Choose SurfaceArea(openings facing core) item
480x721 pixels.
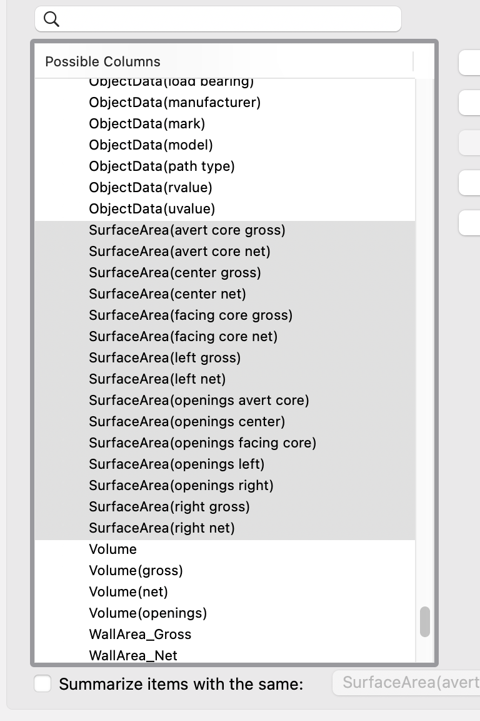[202, 442]
